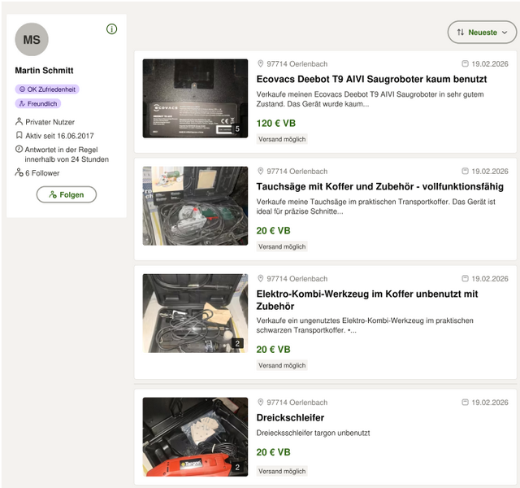Click the info icon in profile card
The image size is (520, 488).
click(x=112, y=29)
